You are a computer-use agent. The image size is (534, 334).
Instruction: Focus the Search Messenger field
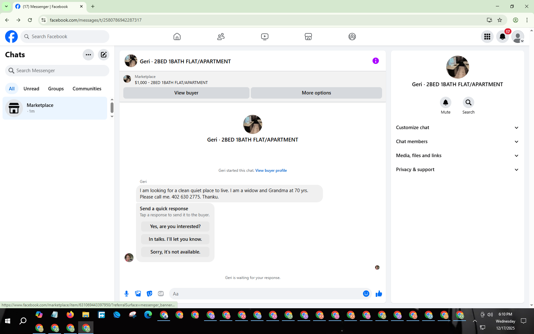pos(57,71)
